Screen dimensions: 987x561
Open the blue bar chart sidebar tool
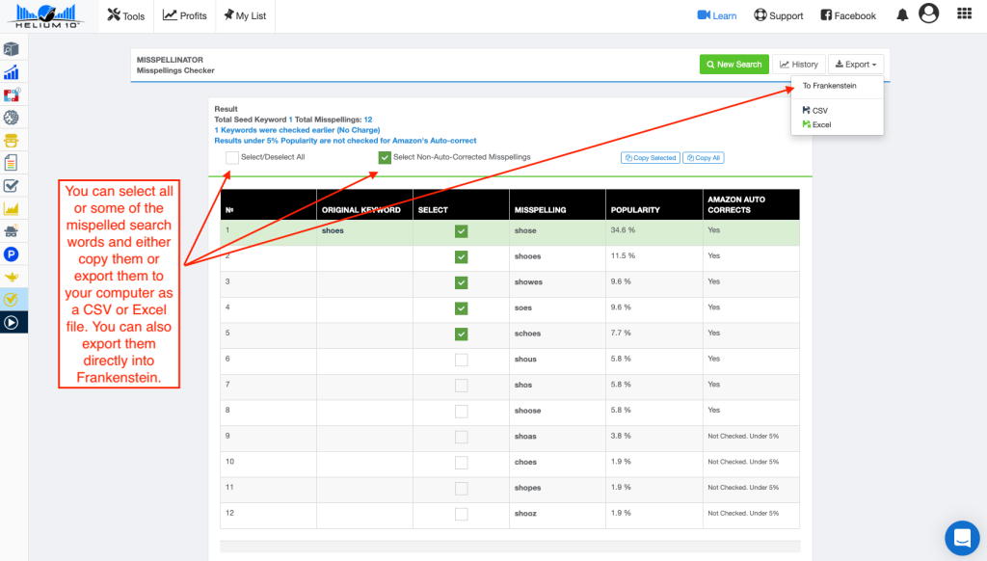pos(12,72)
